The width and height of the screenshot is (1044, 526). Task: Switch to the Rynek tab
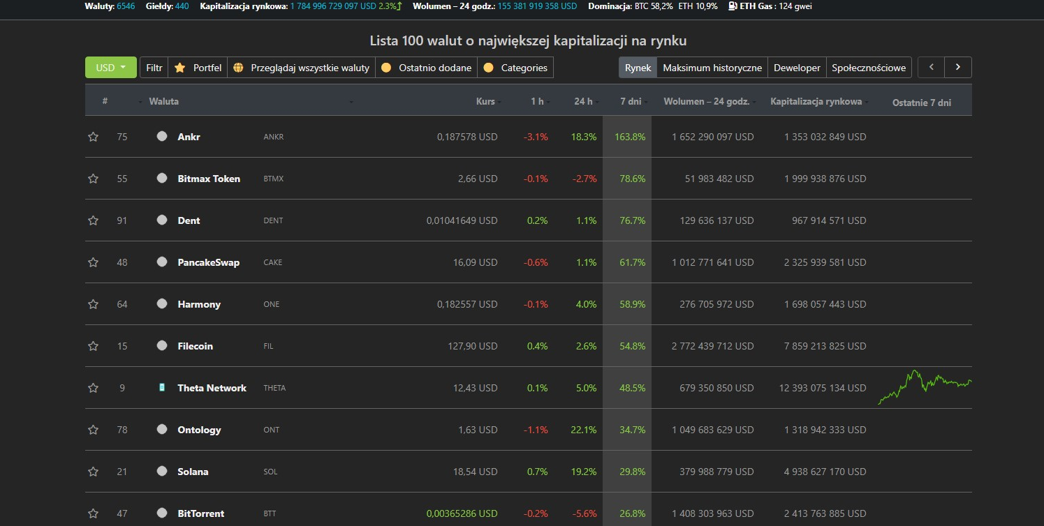click(638, 68)
